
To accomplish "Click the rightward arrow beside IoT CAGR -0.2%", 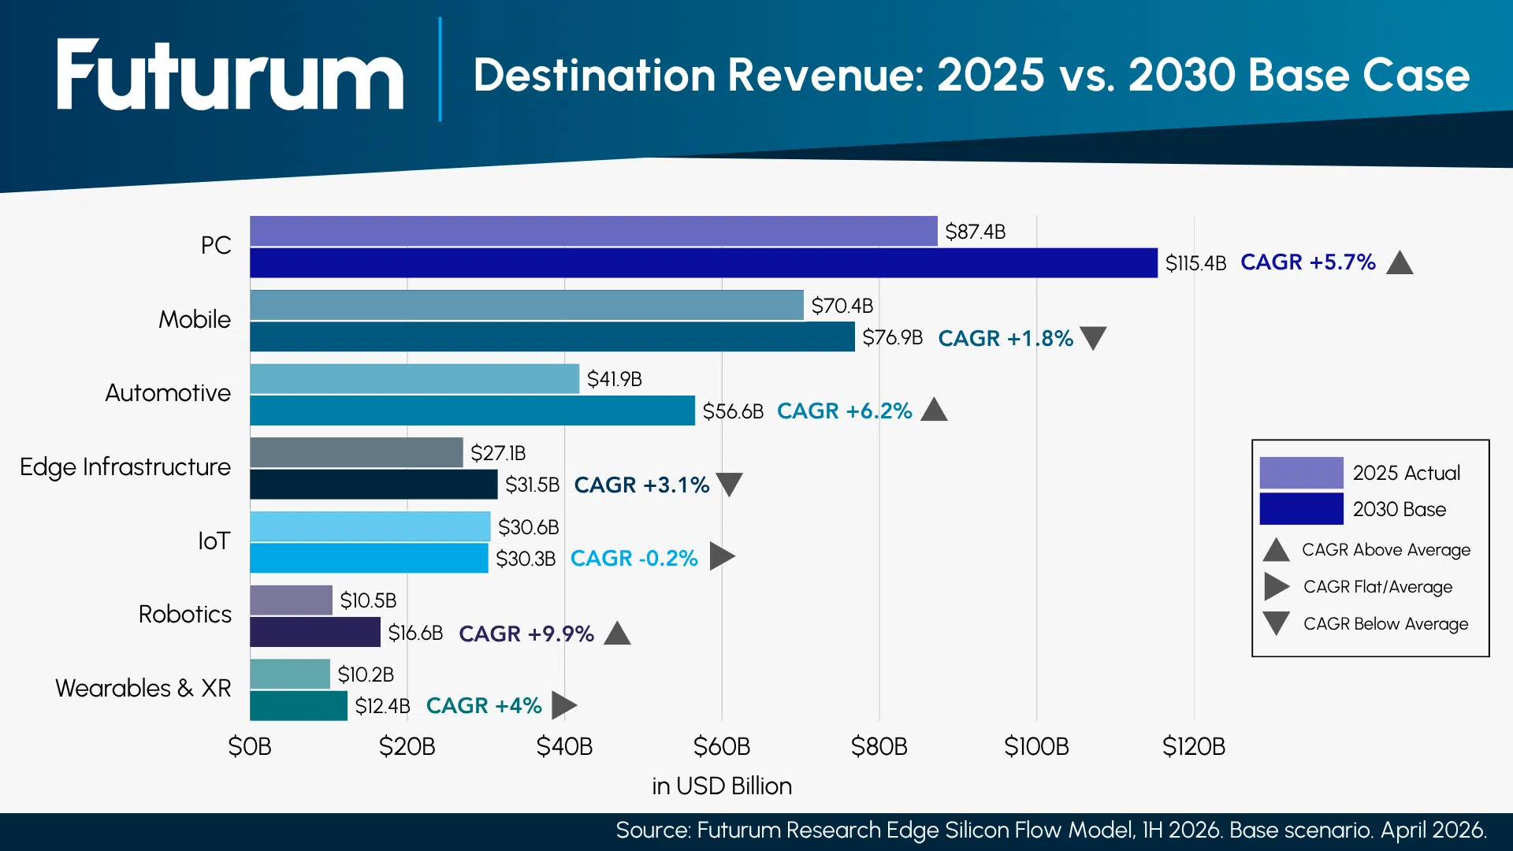I will click(x=723, y=557).
